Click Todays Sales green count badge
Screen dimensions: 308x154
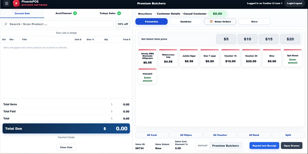point(119,13)
